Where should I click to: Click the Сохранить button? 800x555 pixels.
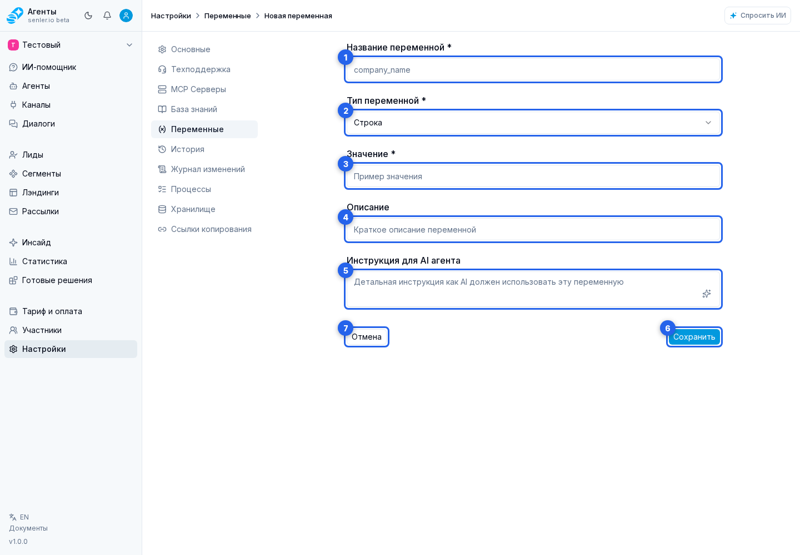pos(694,337)
